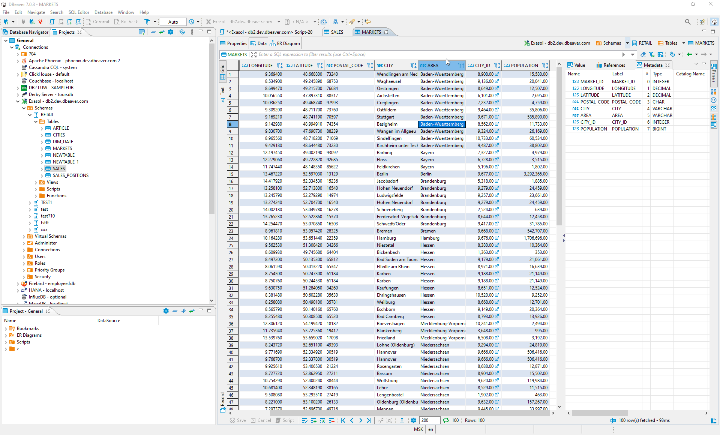Click the dashboard gauge toolbar icon
The image size is (720, 435).
click(x=324, y=22)
